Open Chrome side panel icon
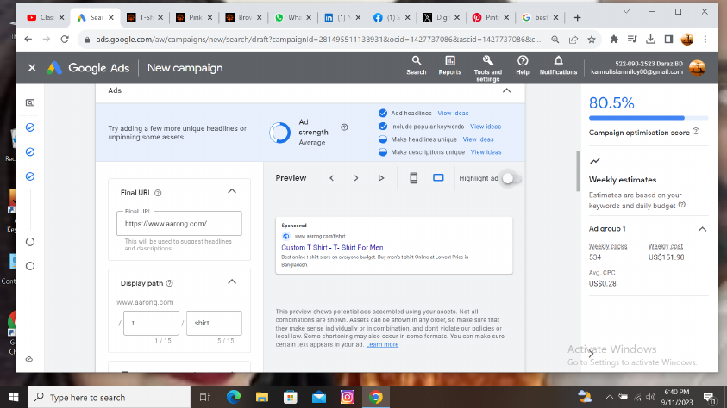 point(668,40)
